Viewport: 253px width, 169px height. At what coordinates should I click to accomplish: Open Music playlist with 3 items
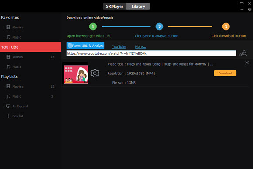pos(31,96)
